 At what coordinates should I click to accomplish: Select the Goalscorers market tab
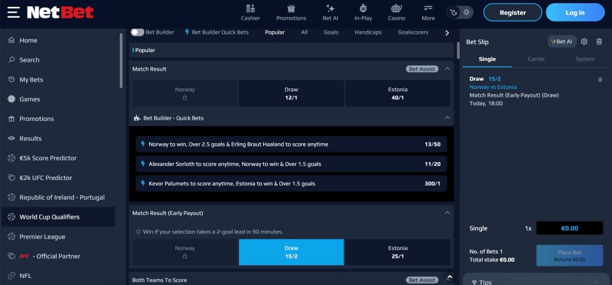[x=413, y=32]
